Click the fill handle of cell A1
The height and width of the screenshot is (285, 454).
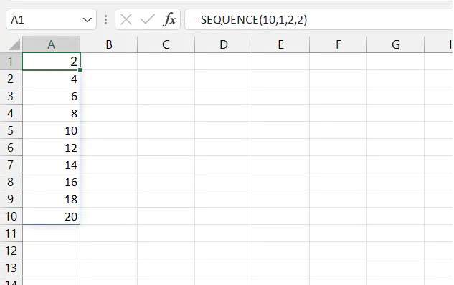tap(80, 69)
